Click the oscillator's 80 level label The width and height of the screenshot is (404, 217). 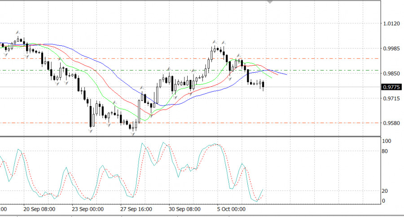384,151
